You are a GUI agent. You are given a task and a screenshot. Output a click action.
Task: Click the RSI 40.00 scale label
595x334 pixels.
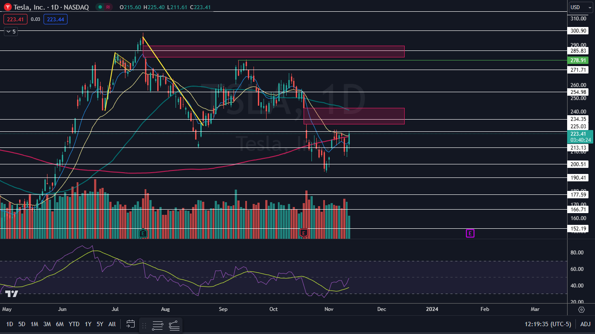(x=577, y=286)
